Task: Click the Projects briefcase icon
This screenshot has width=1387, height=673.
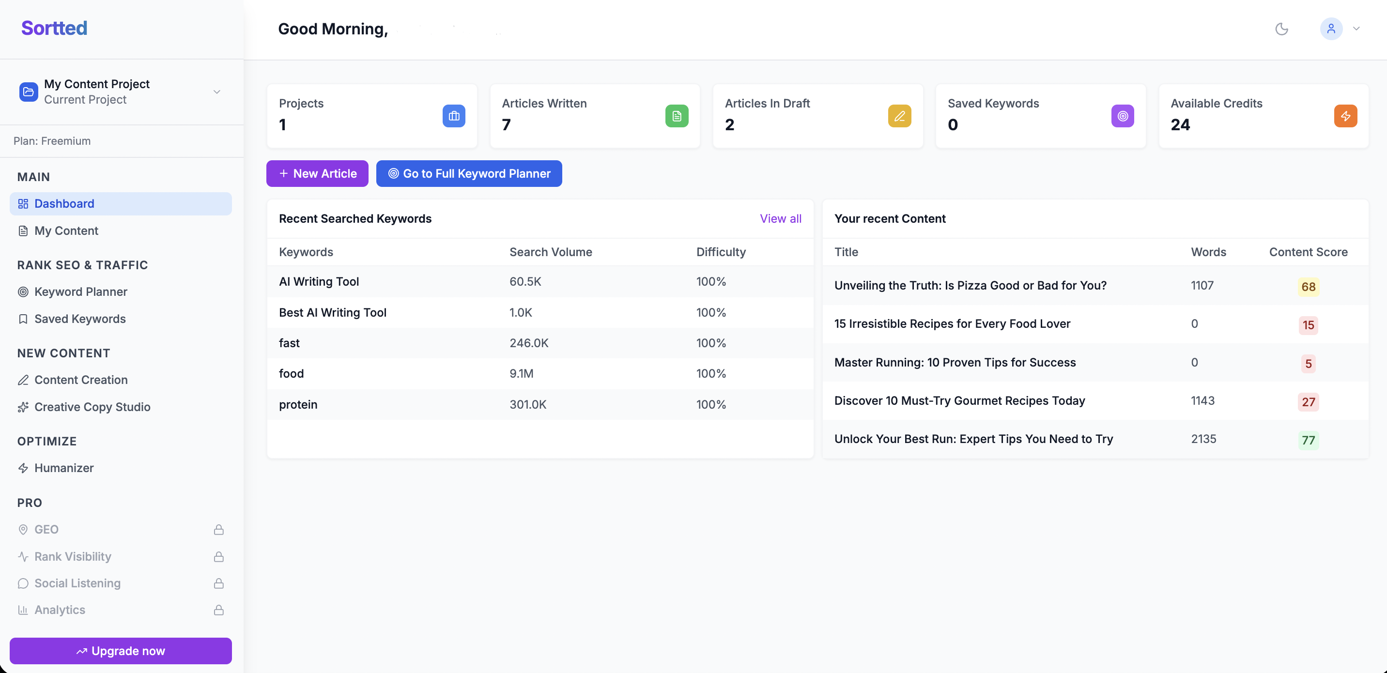Action: coord(454,116)
